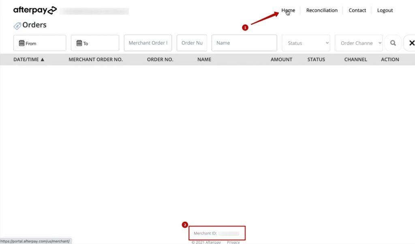This screenshot has width=415, height=244.
Task: Click the calendar icon in To field
Action: (79, 43)
